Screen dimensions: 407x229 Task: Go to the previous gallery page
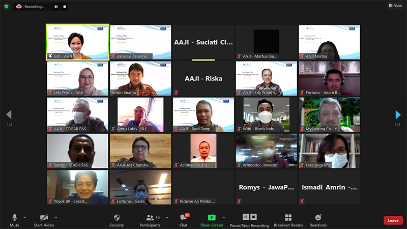[9, 114]
